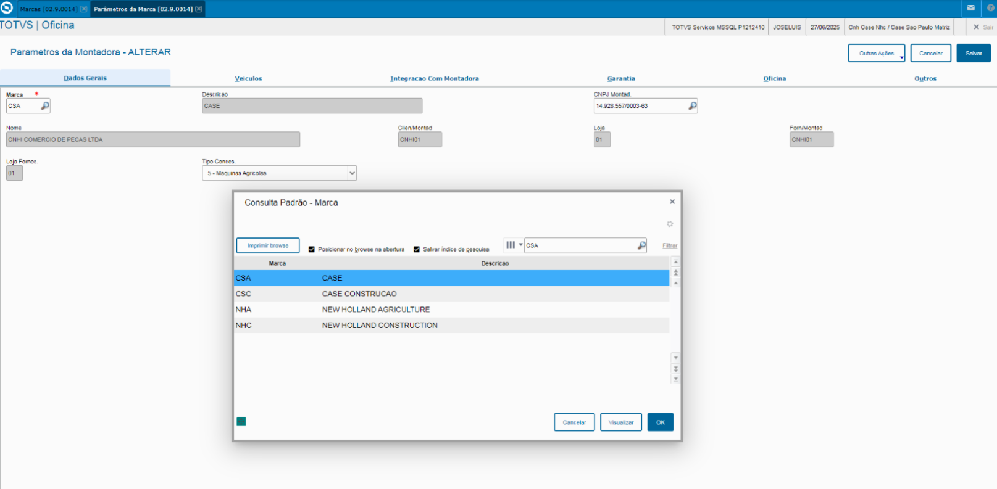Click the Descricao field showing CASE

312,106
